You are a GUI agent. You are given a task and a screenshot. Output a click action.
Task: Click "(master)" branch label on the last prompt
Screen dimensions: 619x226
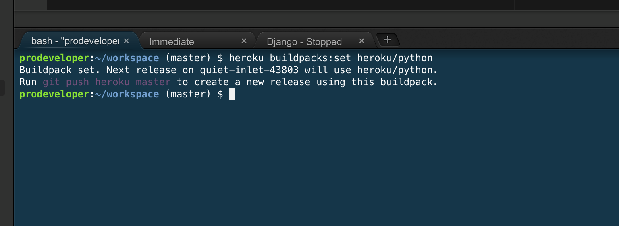tap(188, 94)
